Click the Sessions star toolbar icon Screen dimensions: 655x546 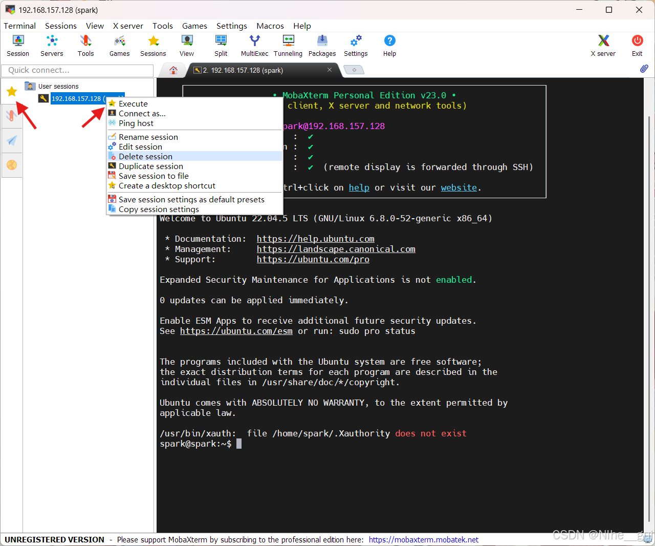[153, 46]
